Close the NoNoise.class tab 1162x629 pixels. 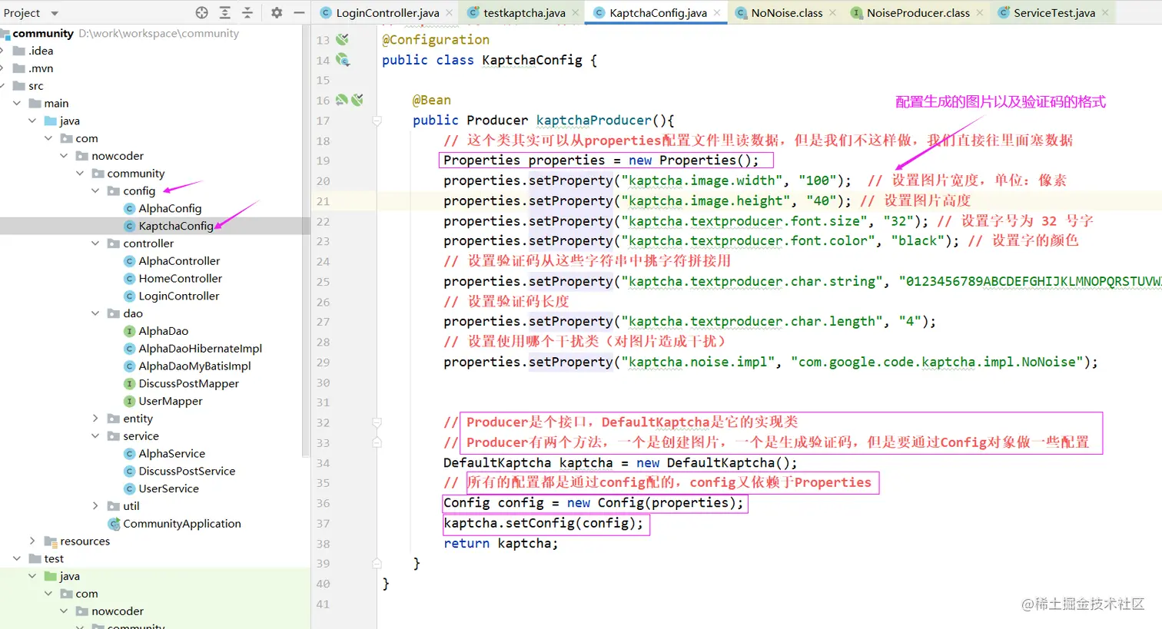tap(833, 12)
